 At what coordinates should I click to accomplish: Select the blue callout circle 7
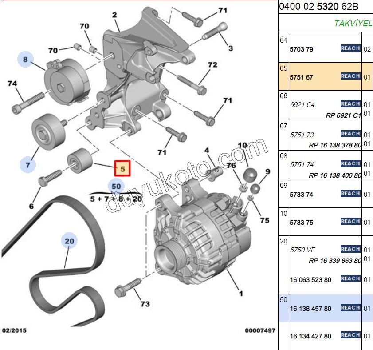27,165
